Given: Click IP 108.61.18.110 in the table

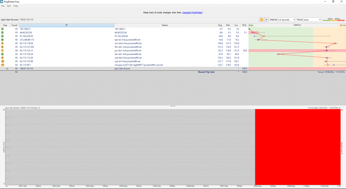Looking at the screenshot, I should pos(27,69).
